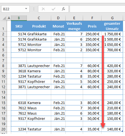
Task: Click Tastatur in row 20
Action: point(39,129)
